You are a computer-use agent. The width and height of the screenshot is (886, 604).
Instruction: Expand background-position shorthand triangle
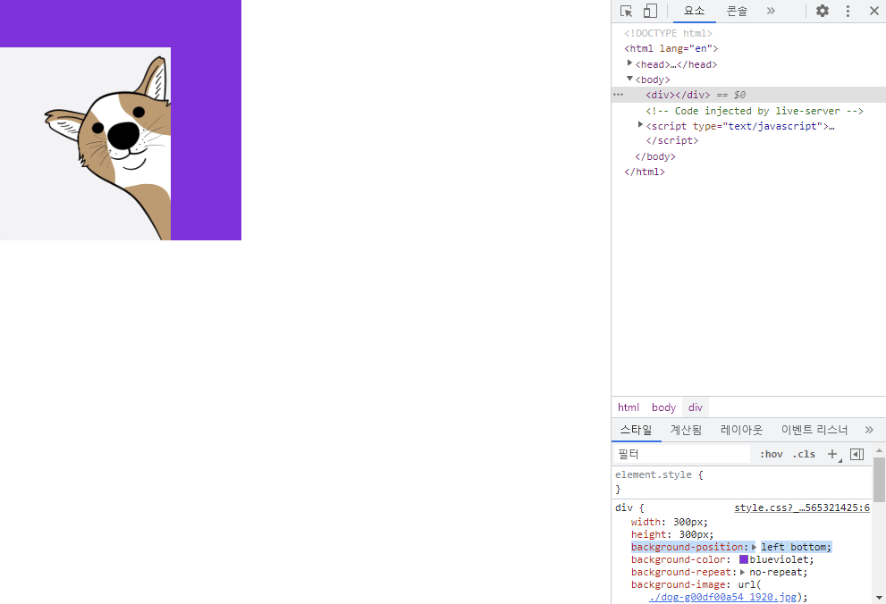coord(754,547)
